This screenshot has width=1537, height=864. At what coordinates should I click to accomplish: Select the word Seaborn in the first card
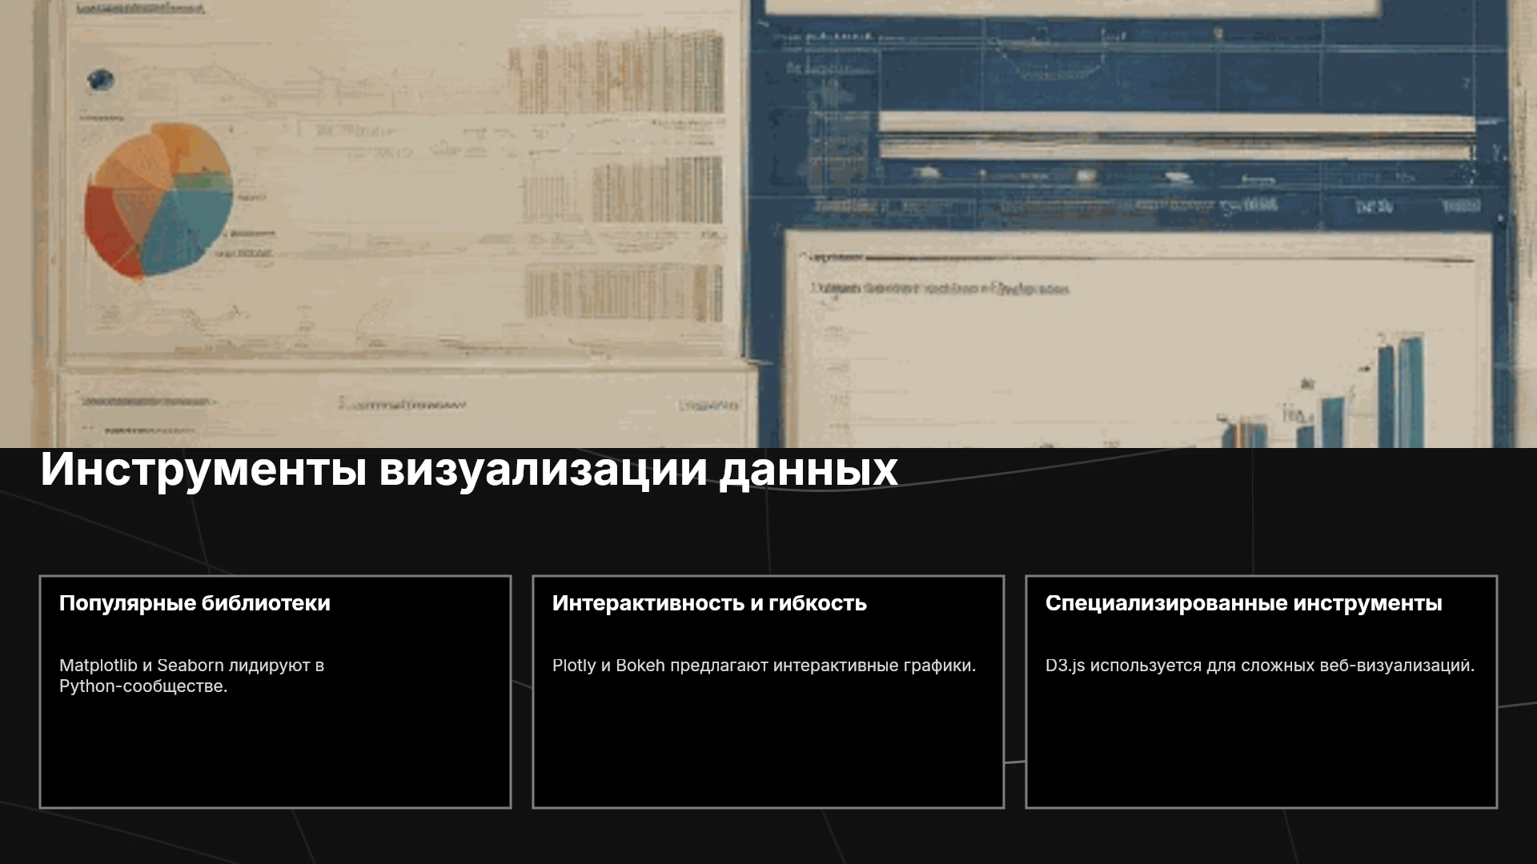(190, 666)
